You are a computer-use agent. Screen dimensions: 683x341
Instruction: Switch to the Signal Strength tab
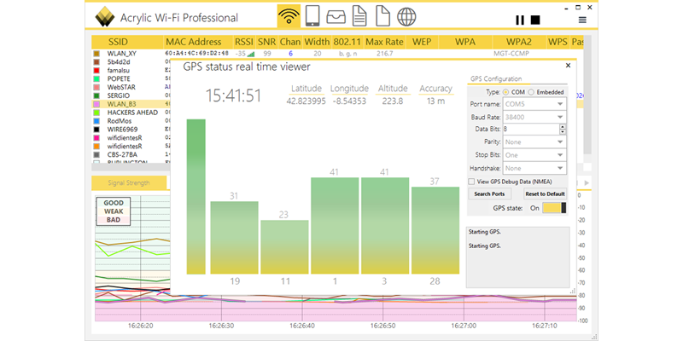click(x=129, y=182)
